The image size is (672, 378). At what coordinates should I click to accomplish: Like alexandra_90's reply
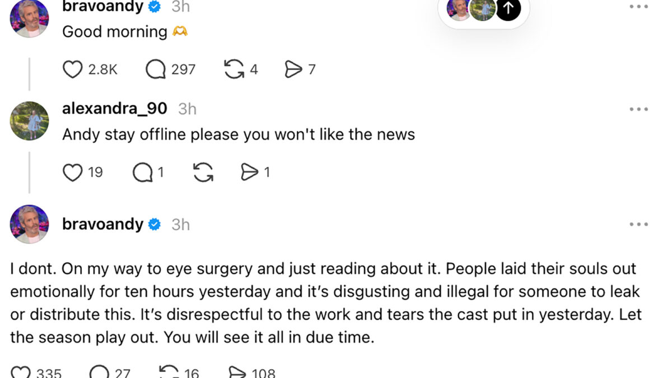[72, 172]
